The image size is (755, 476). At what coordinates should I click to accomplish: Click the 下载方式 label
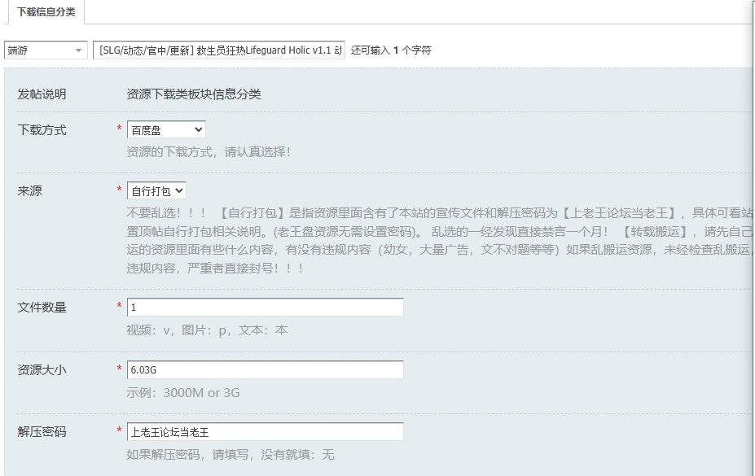click(42, 130)
